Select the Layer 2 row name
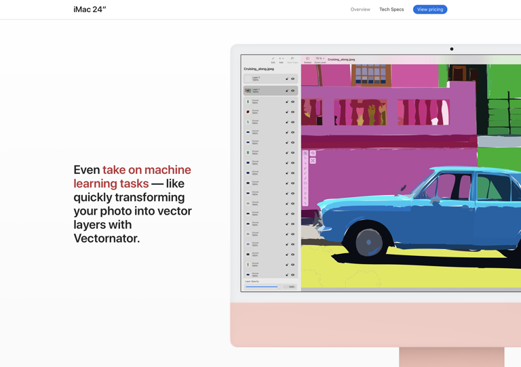The image size is (521, 367). coord(256,79)
